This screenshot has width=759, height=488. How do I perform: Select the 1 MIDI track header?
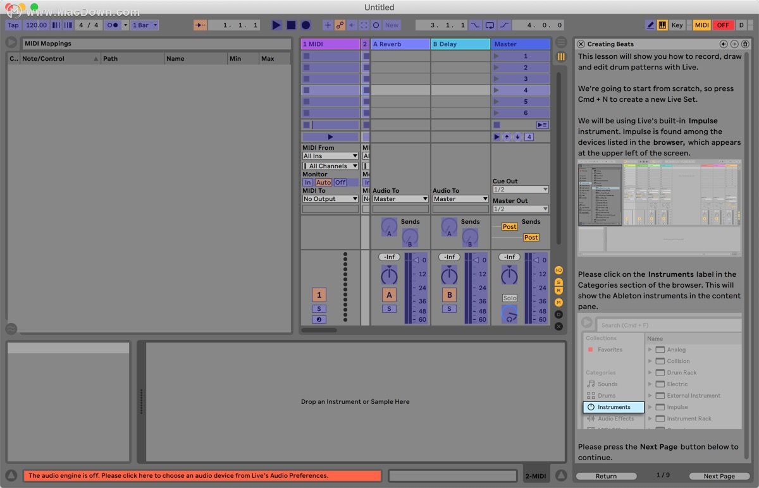330,44
